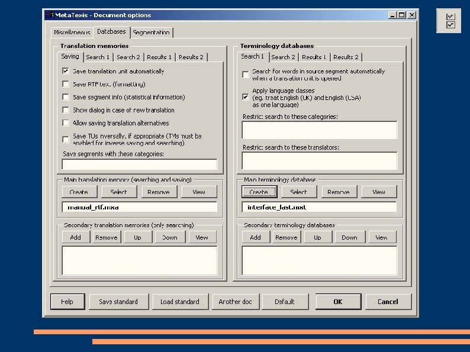
Task: Open Results 1 tab under Terminology databases
Action: (x=314, y=57)
